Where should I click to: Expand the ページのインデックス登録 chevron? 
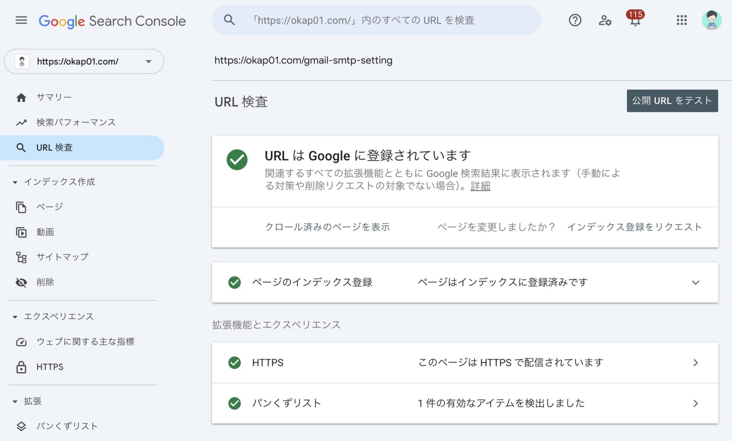pos(695,283)
